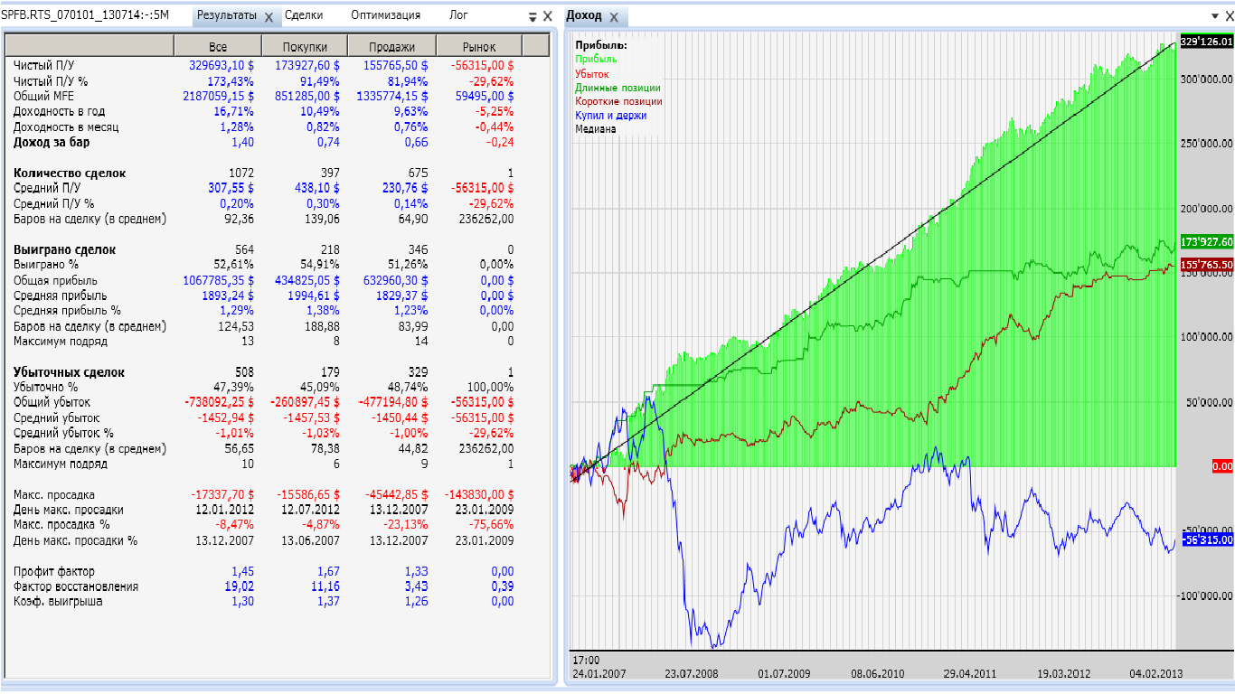Select the Купил и держи legend entry
This screenshot has width=1235, height=694.
[x=610, y=115]
